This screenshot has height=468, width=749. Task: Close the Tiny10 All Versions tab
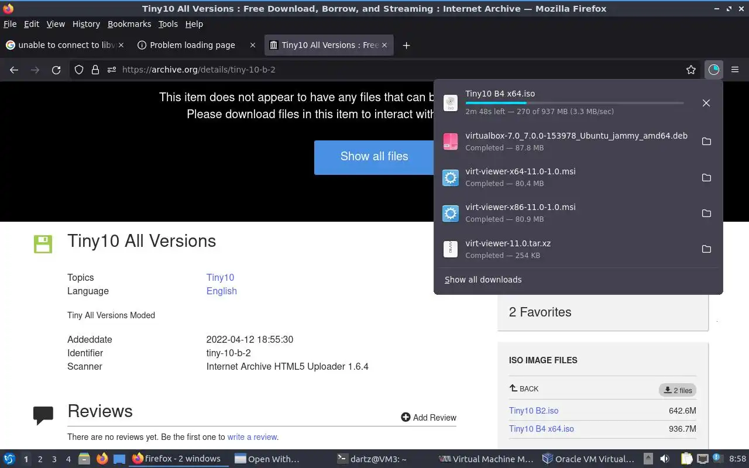[384, 45]
